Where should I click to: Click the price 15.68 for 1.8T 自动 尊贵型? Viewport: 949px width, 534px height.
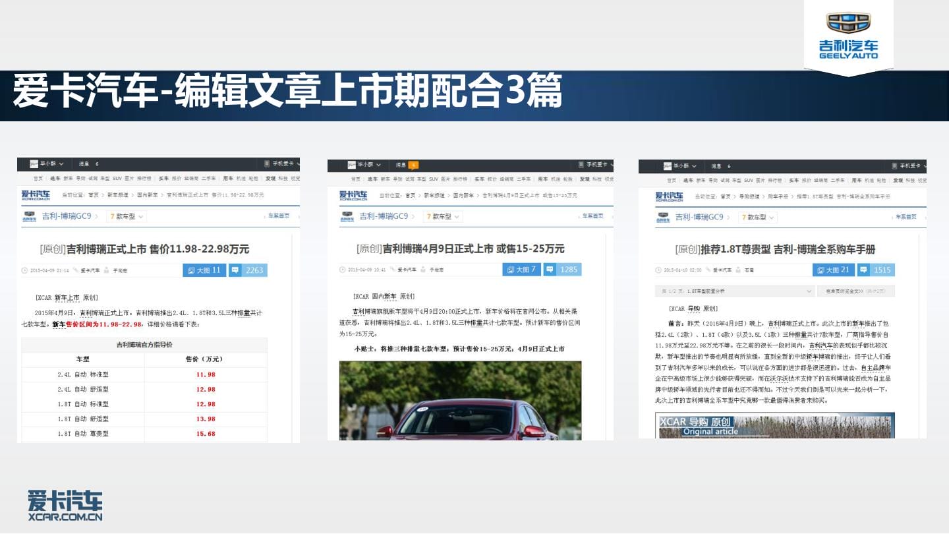click(206, 434)
